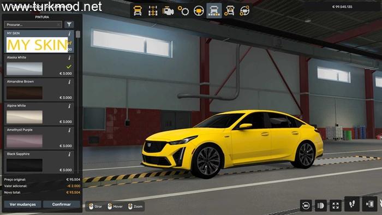Show info for Alpine White paint
382x215 pixels.
coord(69,106)
